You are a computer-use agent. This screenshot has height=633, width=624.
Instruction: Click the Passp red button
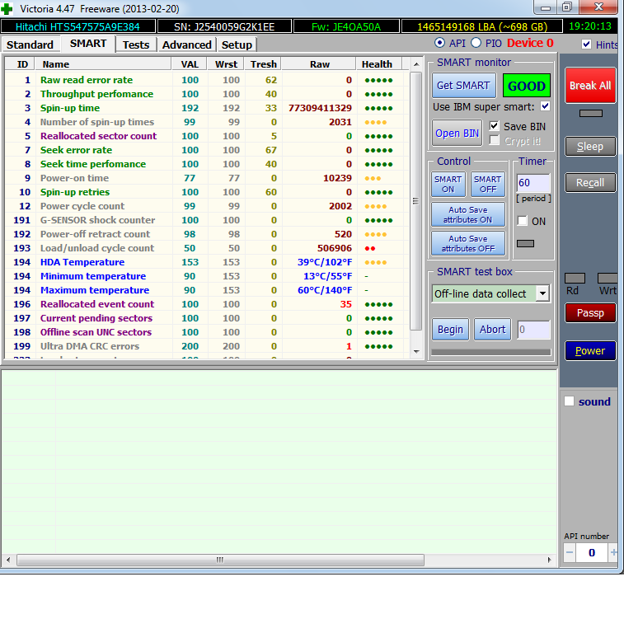(589, 312)
